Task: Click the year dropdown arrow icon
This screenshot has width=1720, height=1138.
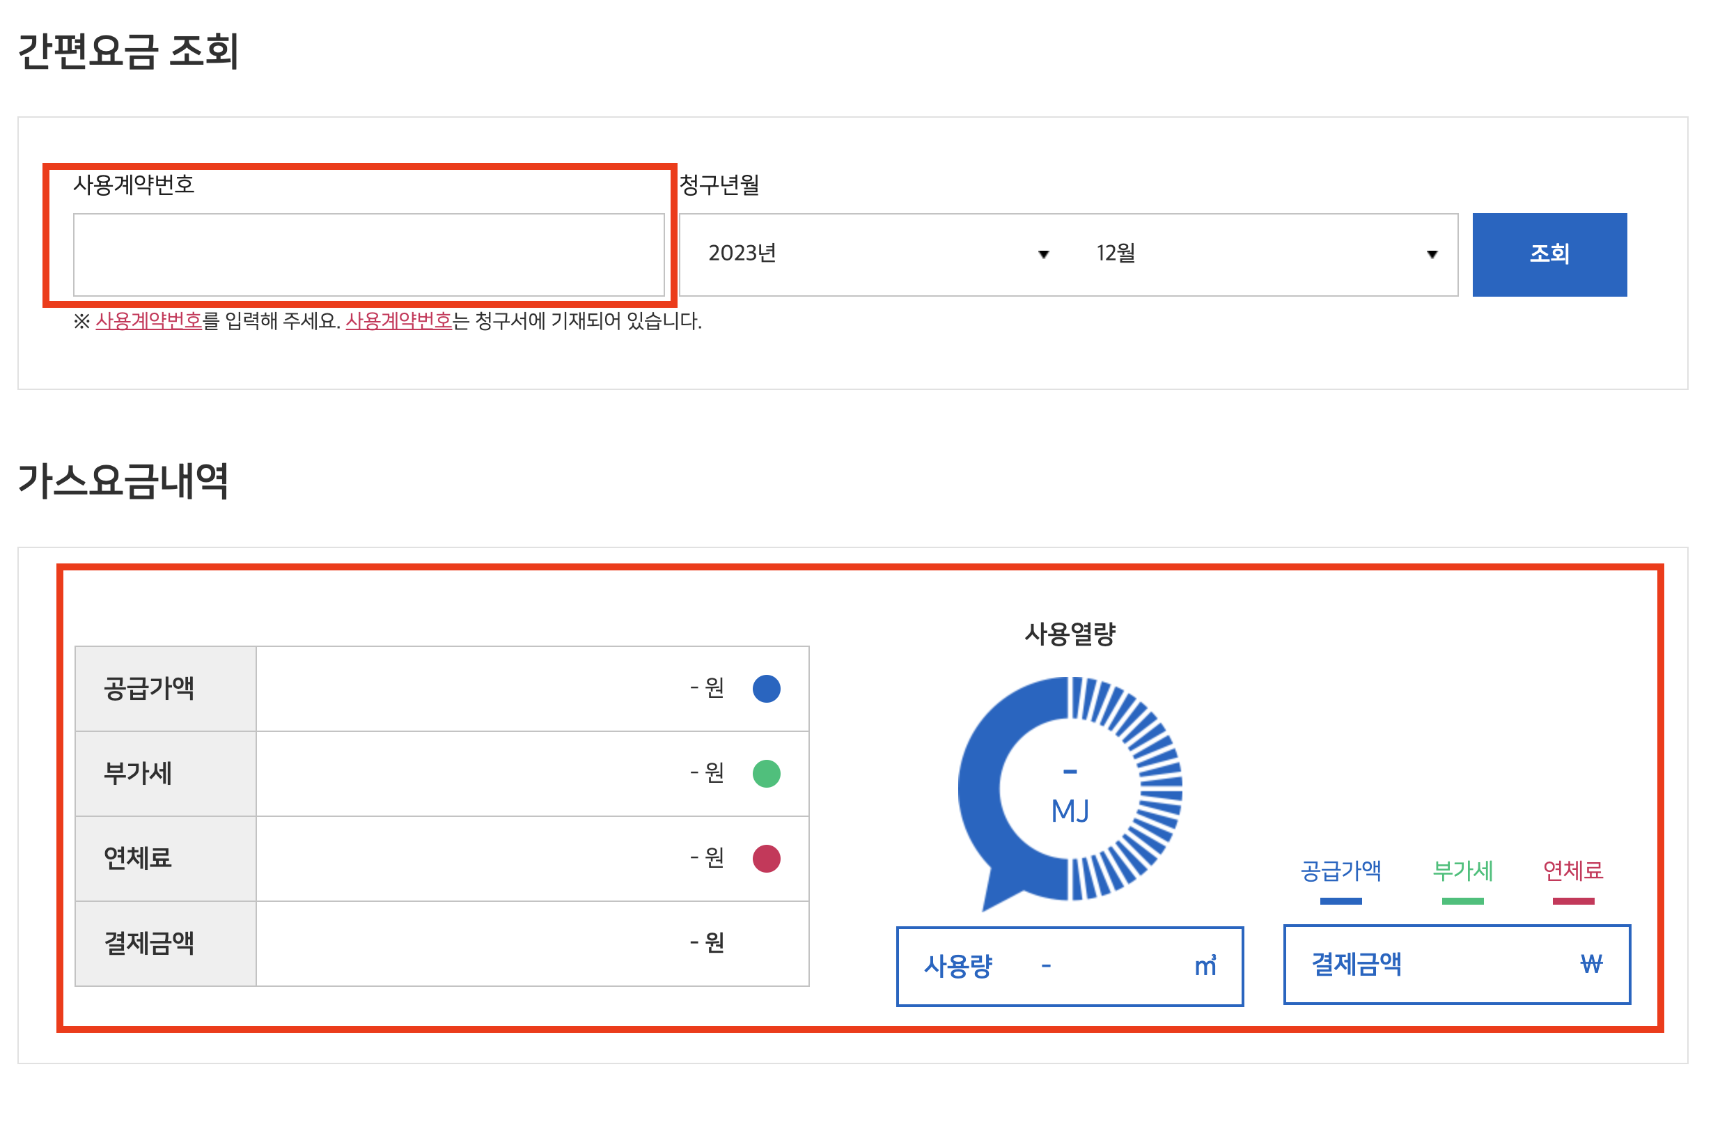Action: pyautogui.click(x=1044, y=255)
